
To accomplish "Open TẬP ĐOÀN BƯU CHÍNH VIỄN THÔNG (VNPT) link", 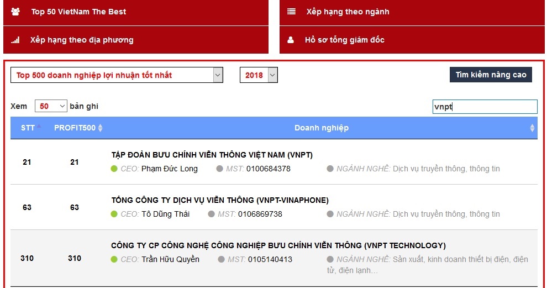I will (x=212, y=155).
